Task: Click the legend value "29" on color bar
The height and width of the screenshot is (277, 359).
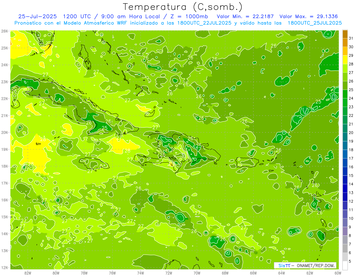Action: [x=351, y=55]
